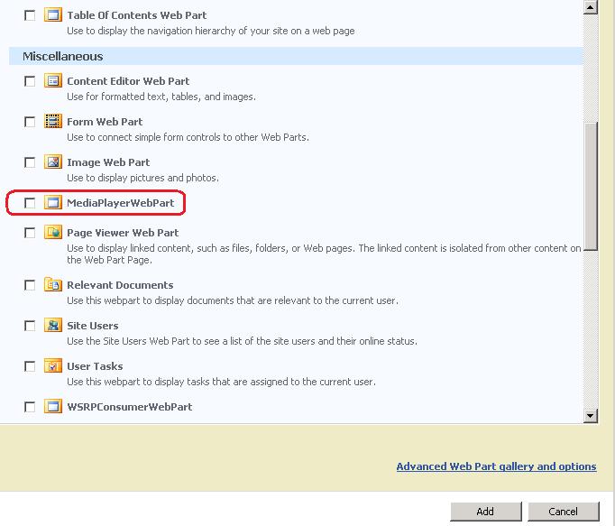The image size is (615, 526).
Task: Check the Table Of Contents Web Part checkbox
Action: 30,15
